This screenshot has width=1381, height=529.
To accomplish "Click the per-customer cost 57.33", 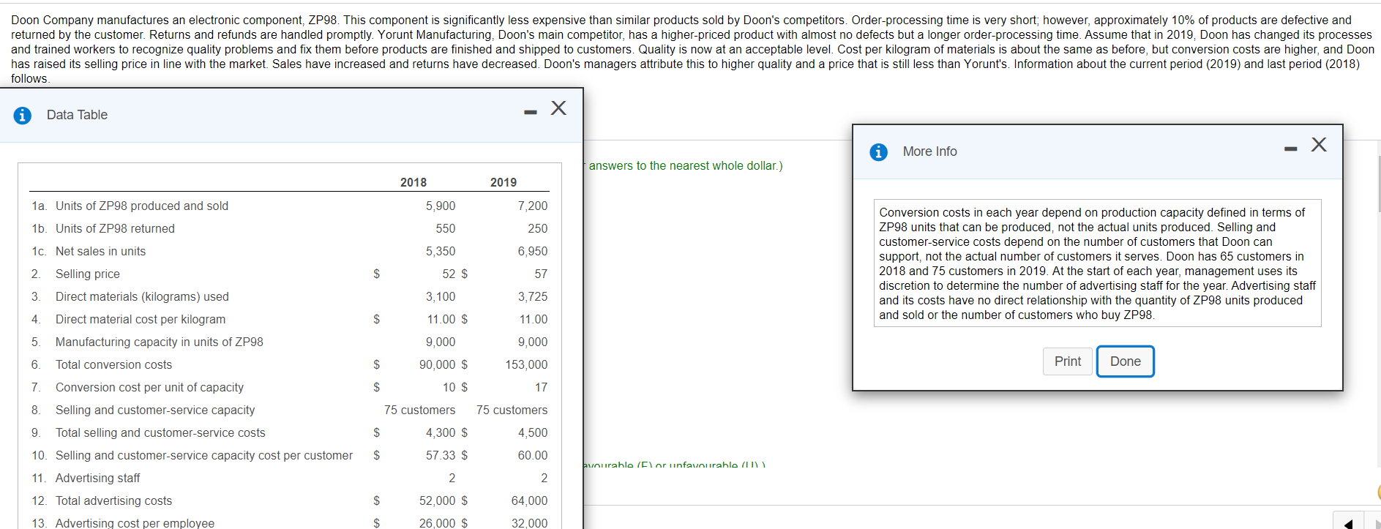I will [x=441, y=456].
